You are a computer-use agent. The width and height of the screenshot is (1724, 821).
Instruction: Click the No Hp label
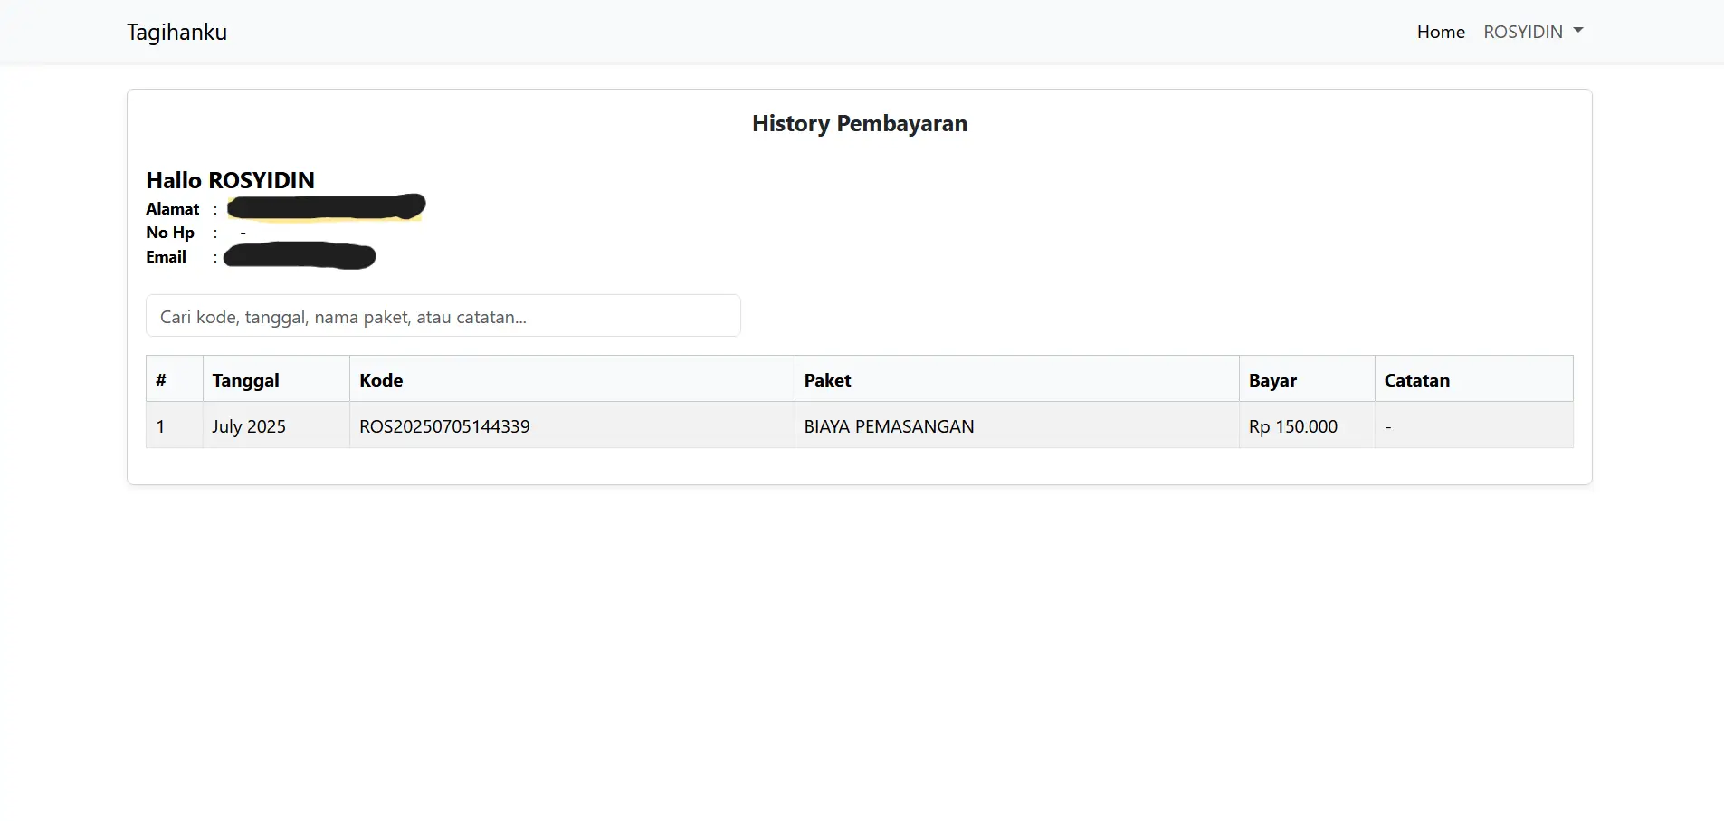(x=170, y=233)
